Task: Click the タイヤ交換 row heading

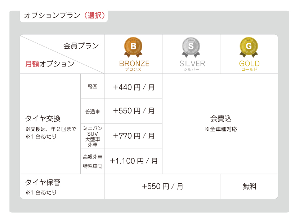Action: point(43,118)
